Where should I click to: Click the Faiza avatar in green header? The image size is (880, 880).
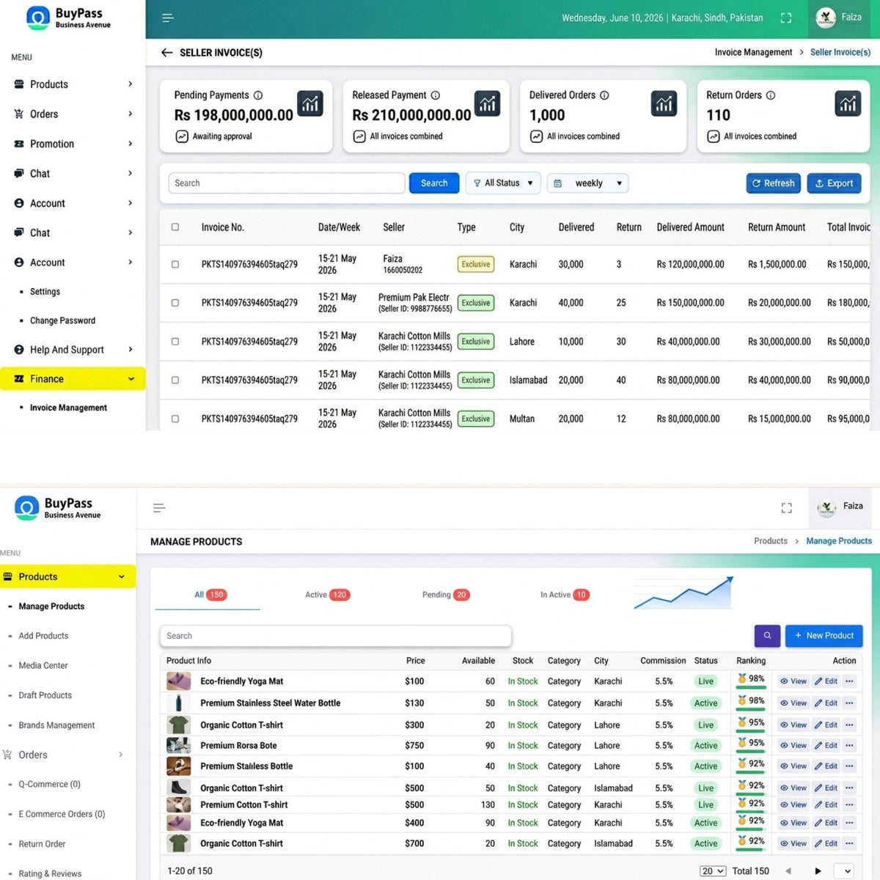point(826,18)
